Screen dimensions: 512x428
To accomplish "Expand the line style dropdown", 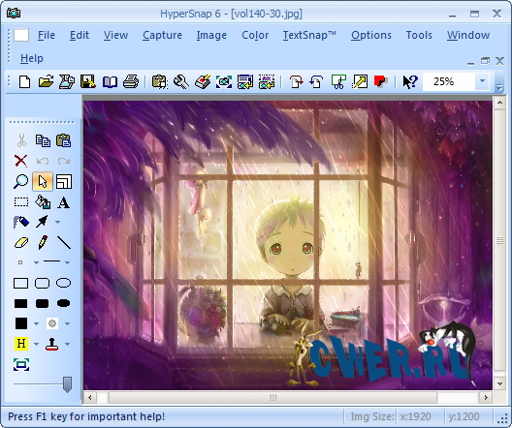I will click(67, 262).
